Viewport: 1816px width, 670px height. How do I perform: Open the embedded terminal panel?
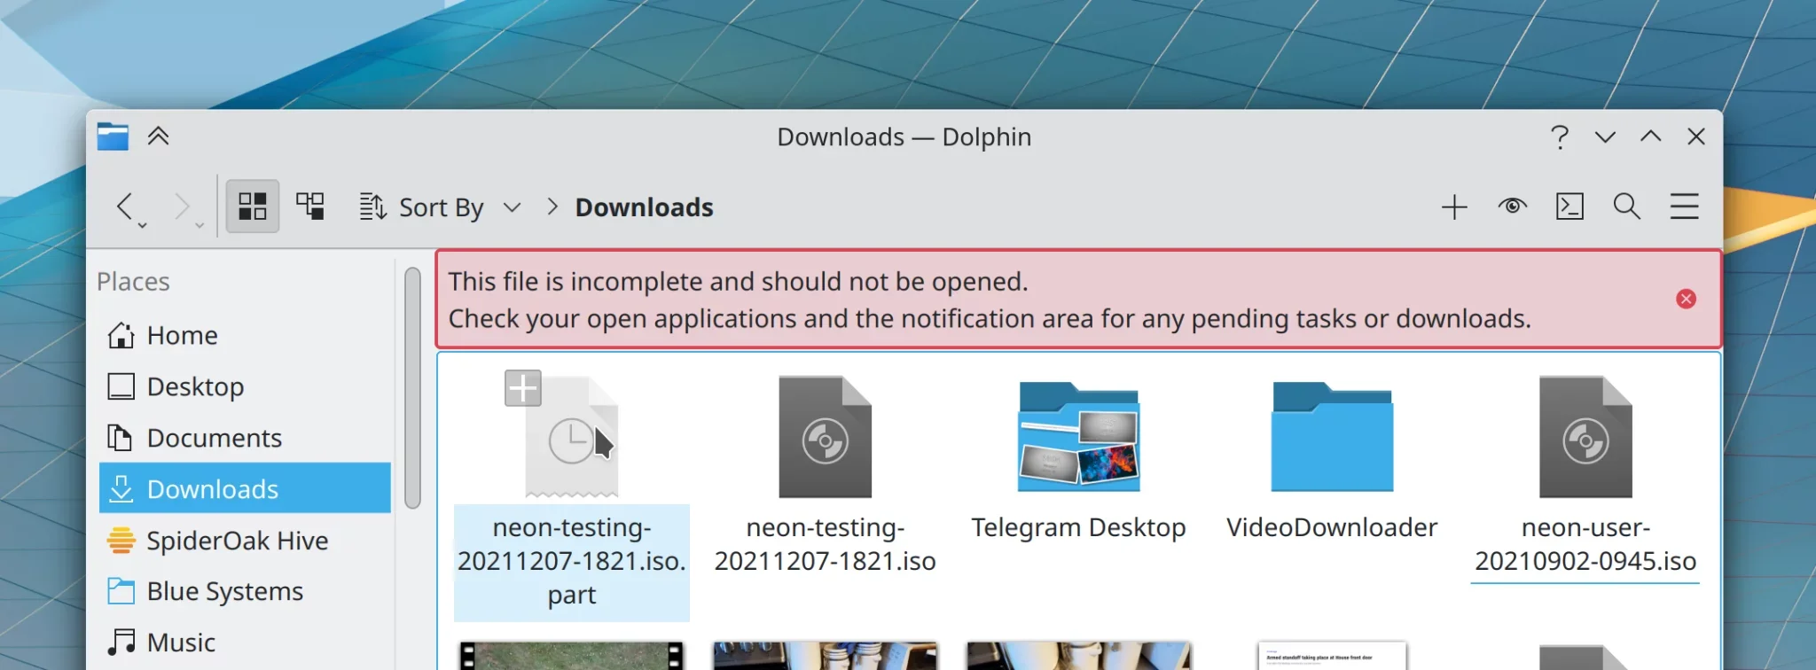(x=1569, y=207)
